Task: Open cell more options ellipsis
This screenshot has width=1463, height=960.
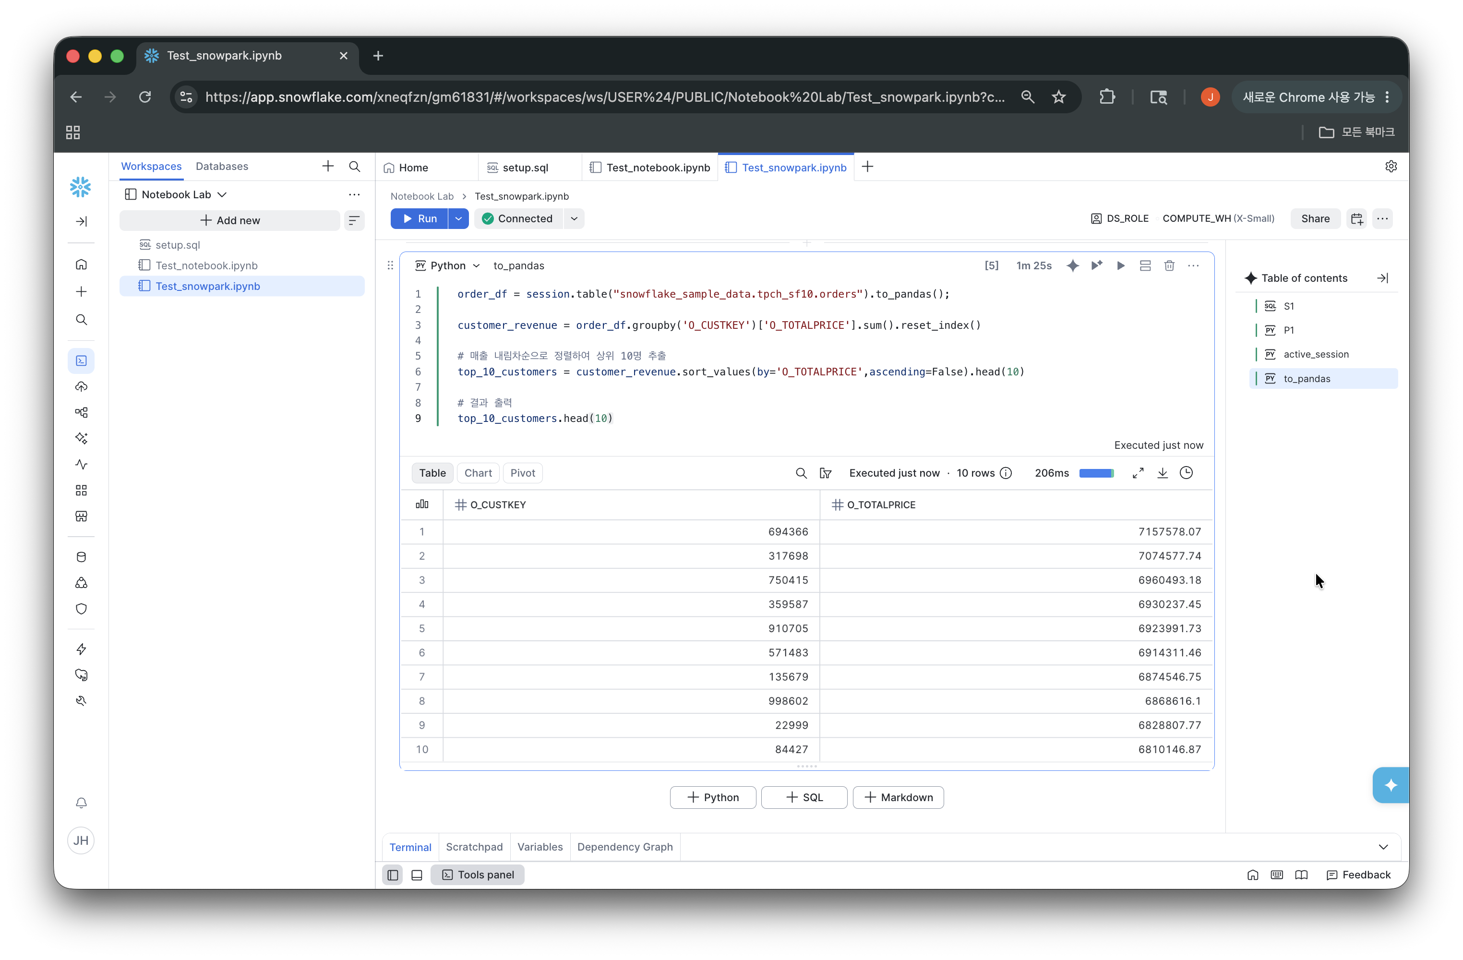Action: (1193, 265)
